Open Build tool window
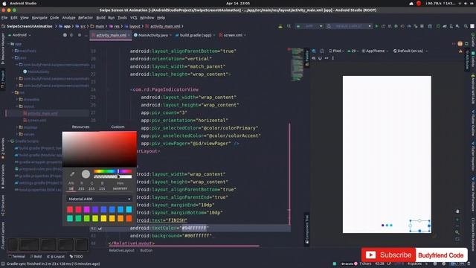The width and height of the screenshot is (476, 268). (x=36, y=256)
